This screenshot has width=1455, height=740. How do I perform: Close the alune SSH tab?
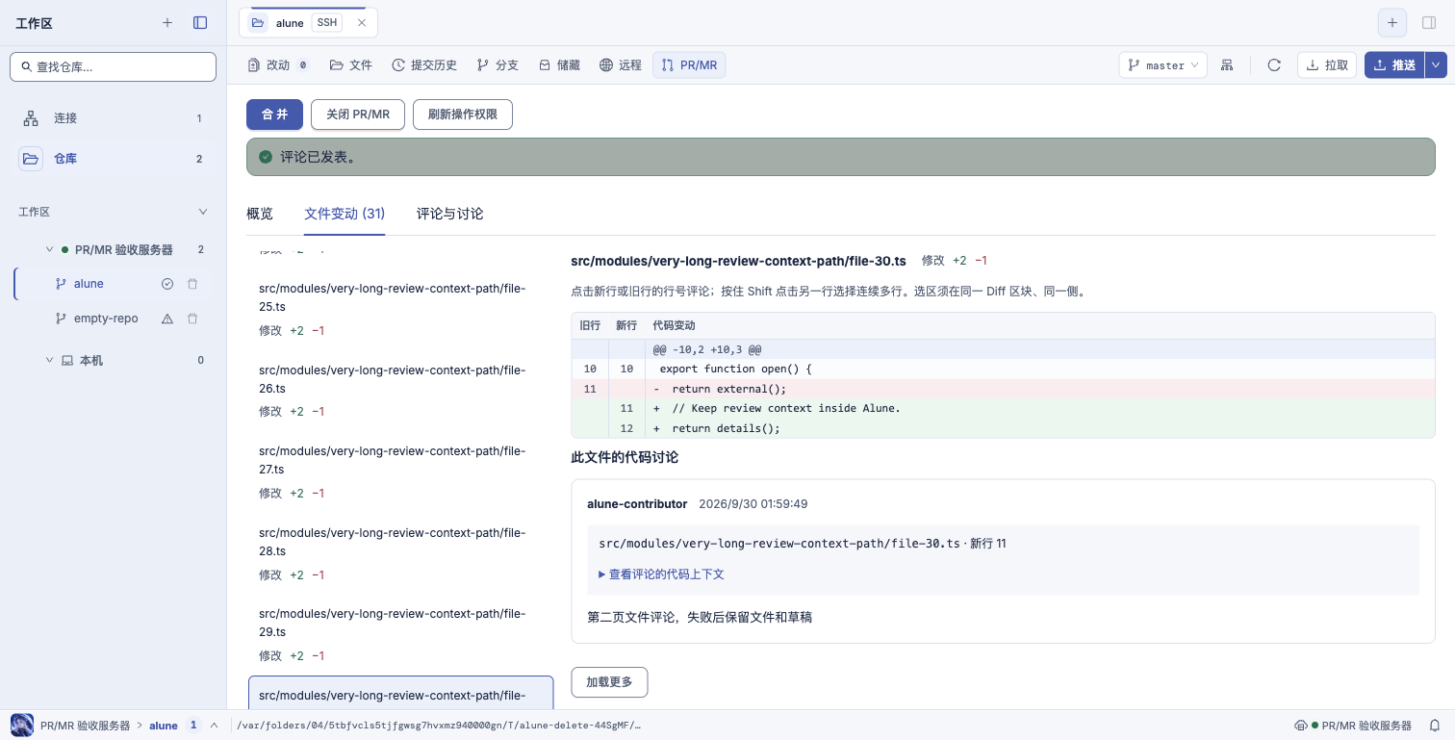tap(361, 23)
